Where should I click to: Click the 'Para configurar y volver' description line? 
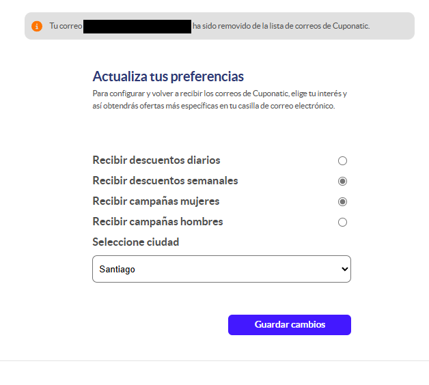(x=220, y=94)
